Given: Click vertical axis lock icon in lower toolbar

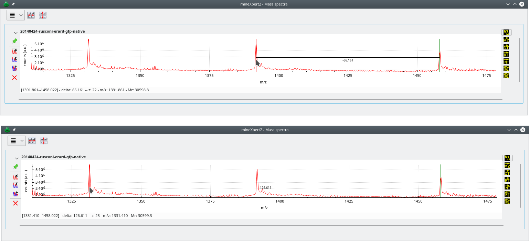Looking at the screenshot, I should [43, 141].
